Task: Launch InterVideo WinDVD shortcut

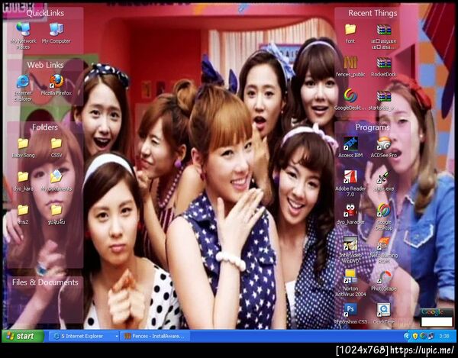Action: (x=350, y=250)
